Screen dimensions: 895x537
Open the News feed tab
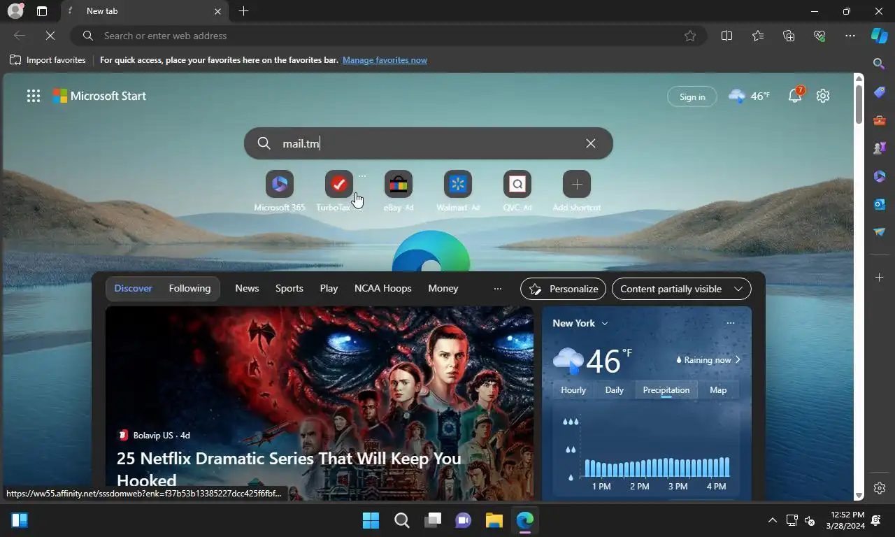coord(247,288)
